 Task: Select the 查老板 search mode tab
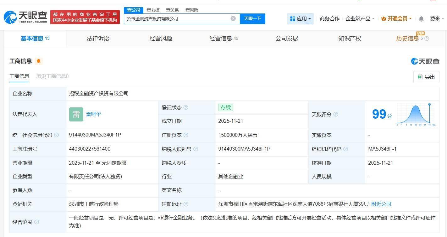pyautogui.click(x=153, y=10)
